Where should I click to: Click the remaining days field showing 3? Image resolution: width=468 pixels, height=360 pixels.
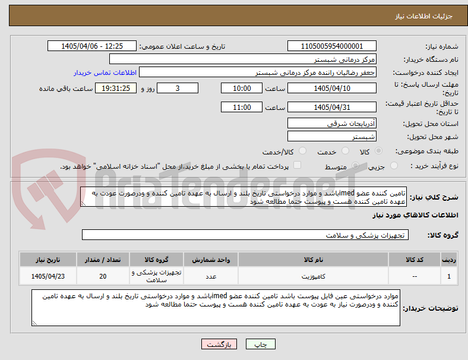(x=178, y=88)
